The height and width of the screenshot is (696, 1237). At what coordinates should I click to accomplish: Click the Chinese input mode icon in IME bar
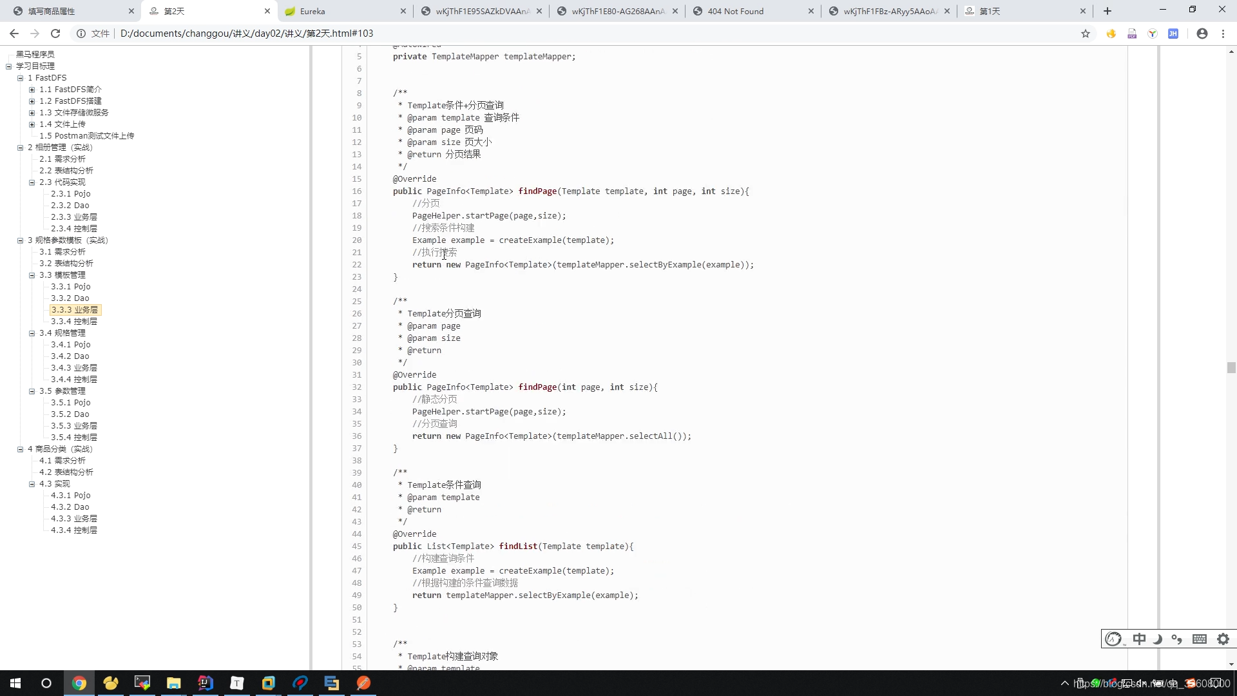pos(1139,639)
